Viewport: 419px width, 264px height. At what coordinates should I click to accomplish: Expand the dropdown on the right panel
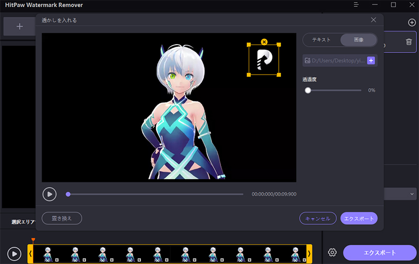[x=412, y=194]
